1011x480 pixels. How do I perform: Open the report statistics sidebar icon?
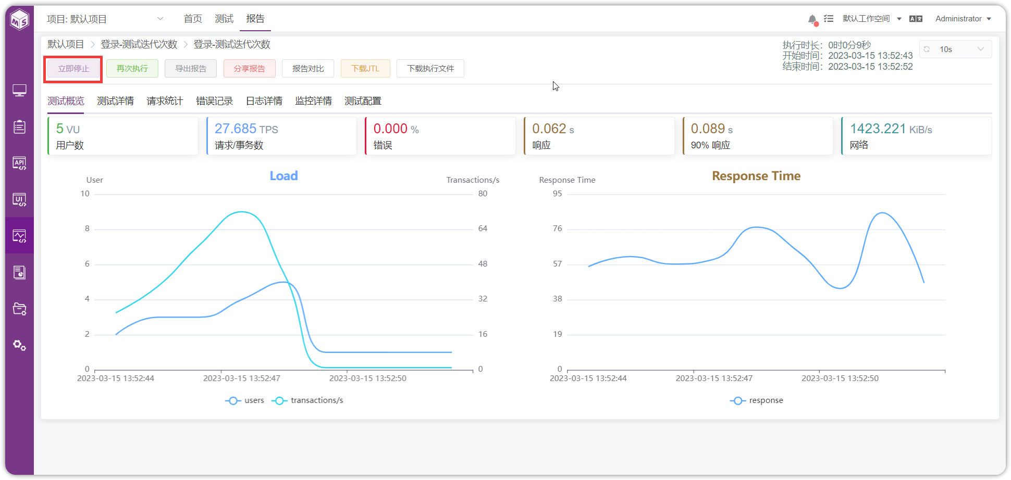pos(19,272)
